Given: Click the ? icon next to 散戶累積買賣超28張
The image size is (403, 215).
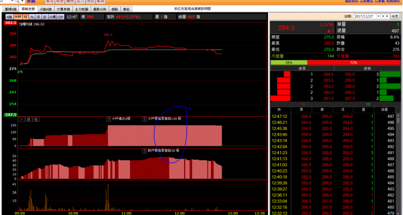Looking at the screenshot, I should pos(145,151).
